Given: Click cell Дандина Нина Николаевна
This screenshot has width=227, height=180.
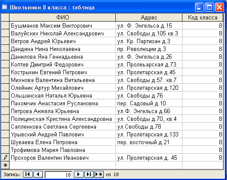Looking at the screenshot, I should click(x=62, y=49).
